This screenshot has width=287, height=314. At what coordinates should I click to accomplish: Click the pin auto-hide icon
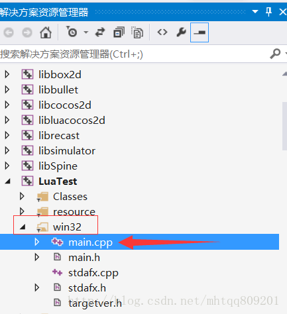268,12
